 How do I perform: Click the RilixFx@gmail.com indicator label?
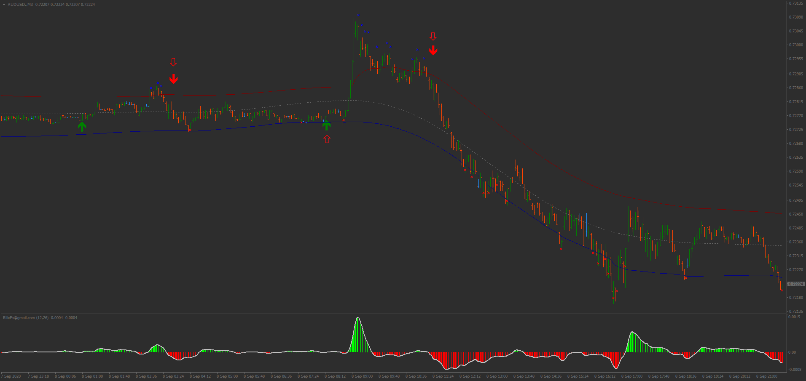pos(19,318)
